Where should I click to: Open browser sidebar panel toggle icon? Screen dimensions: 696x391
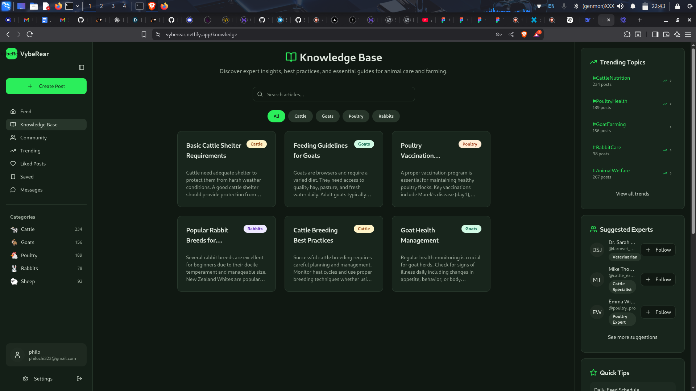pyautogui.click(x=655, y=34)
